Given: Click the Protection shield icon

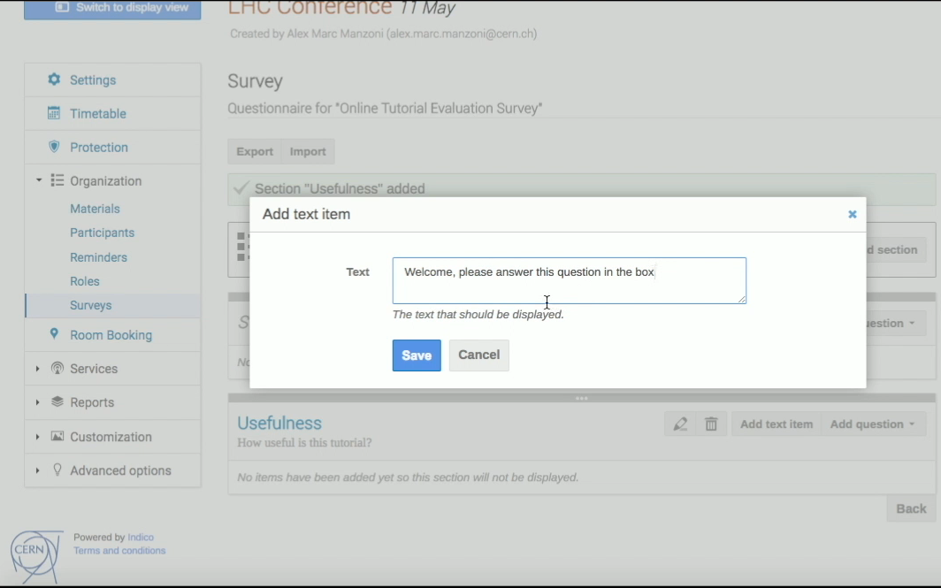Looking at the screenshot, I should 54,147.
